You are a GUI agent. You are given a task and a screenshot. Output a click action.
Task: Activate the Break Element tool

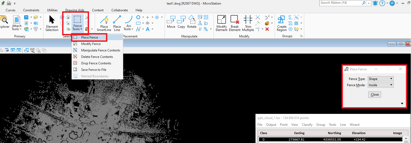pos(235,23)
